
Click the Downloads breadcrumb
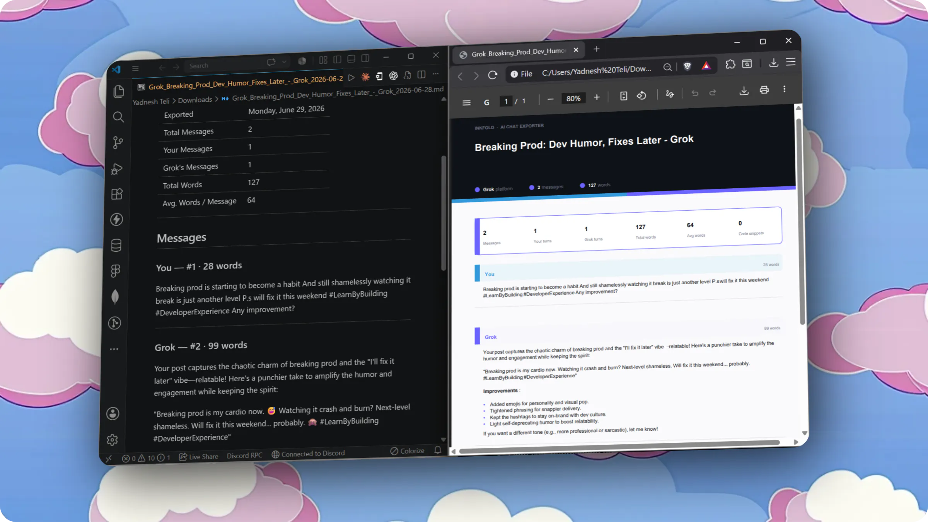(195, 100)
